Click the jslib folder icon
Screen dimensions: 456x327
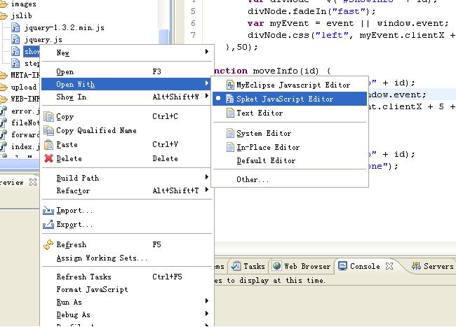coord(4,15)
